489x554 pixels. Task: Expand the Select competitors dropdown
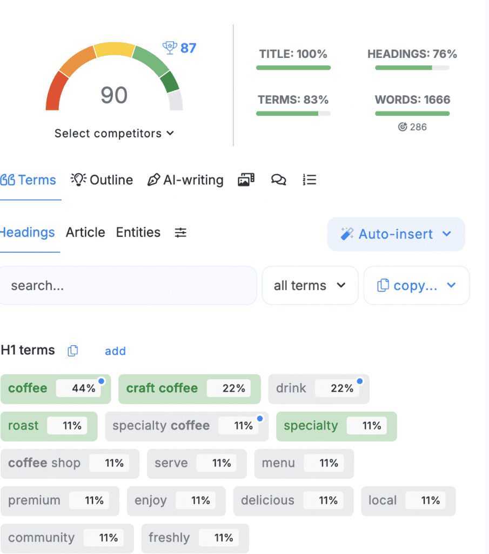tap(114, 134)
